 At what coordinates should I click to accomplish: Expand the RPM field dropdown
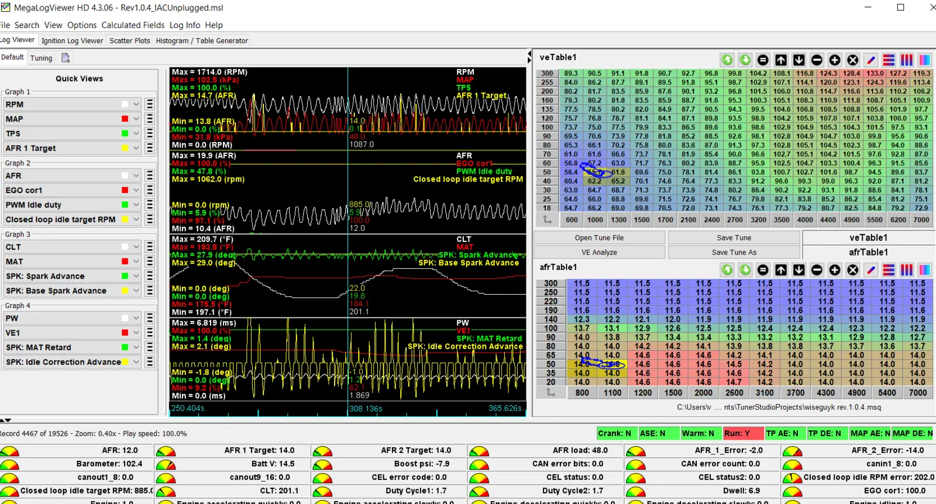coord(136,104)
